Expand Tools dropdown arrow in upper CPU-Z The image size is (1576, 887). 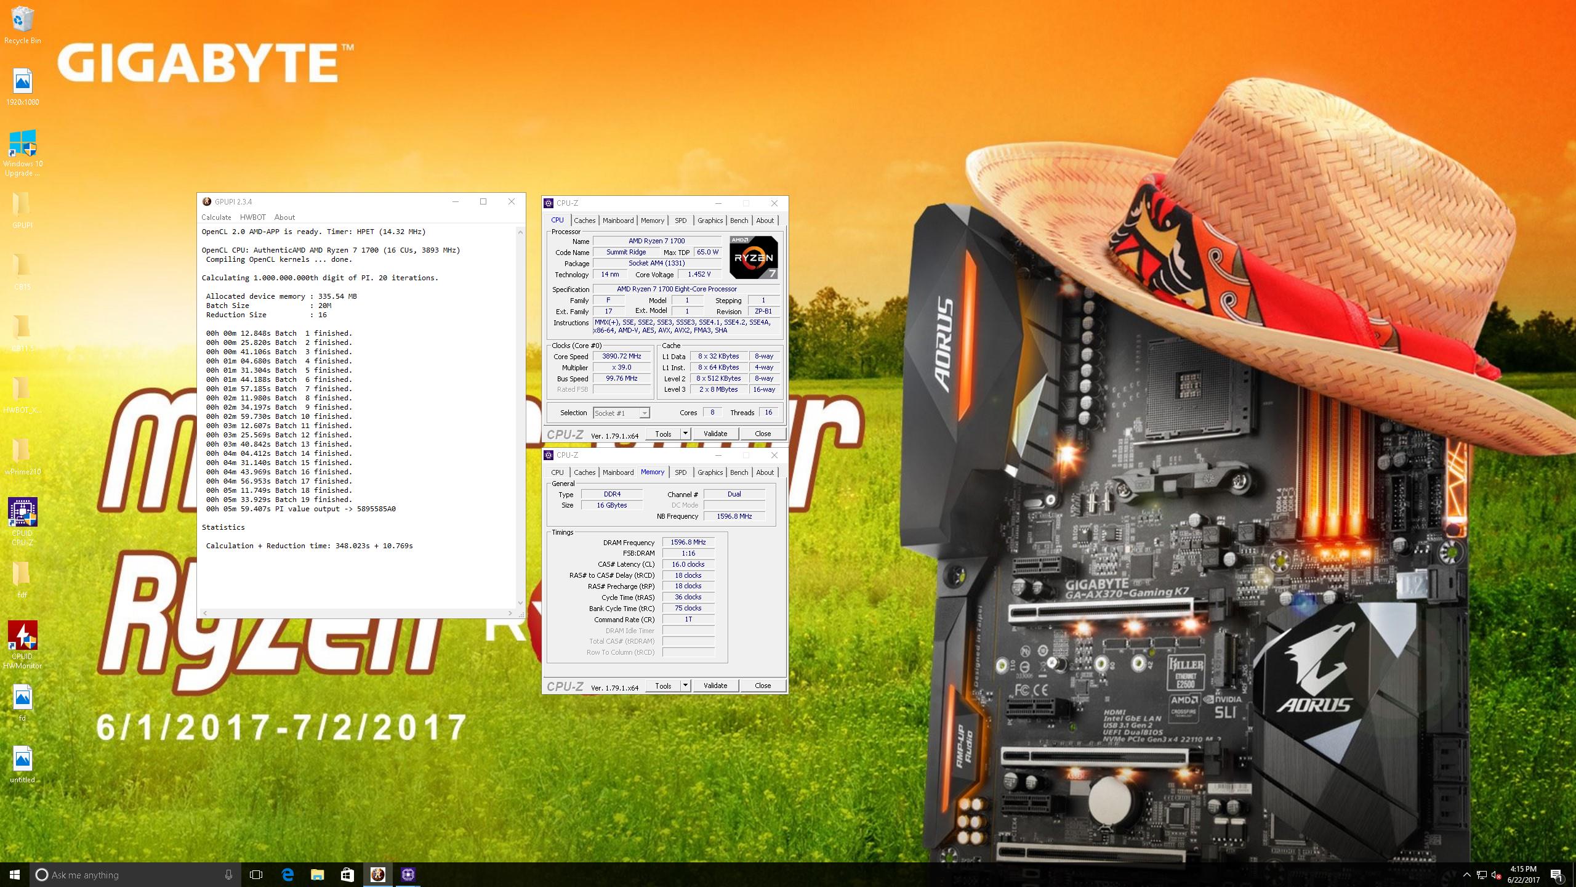[685, 434]
